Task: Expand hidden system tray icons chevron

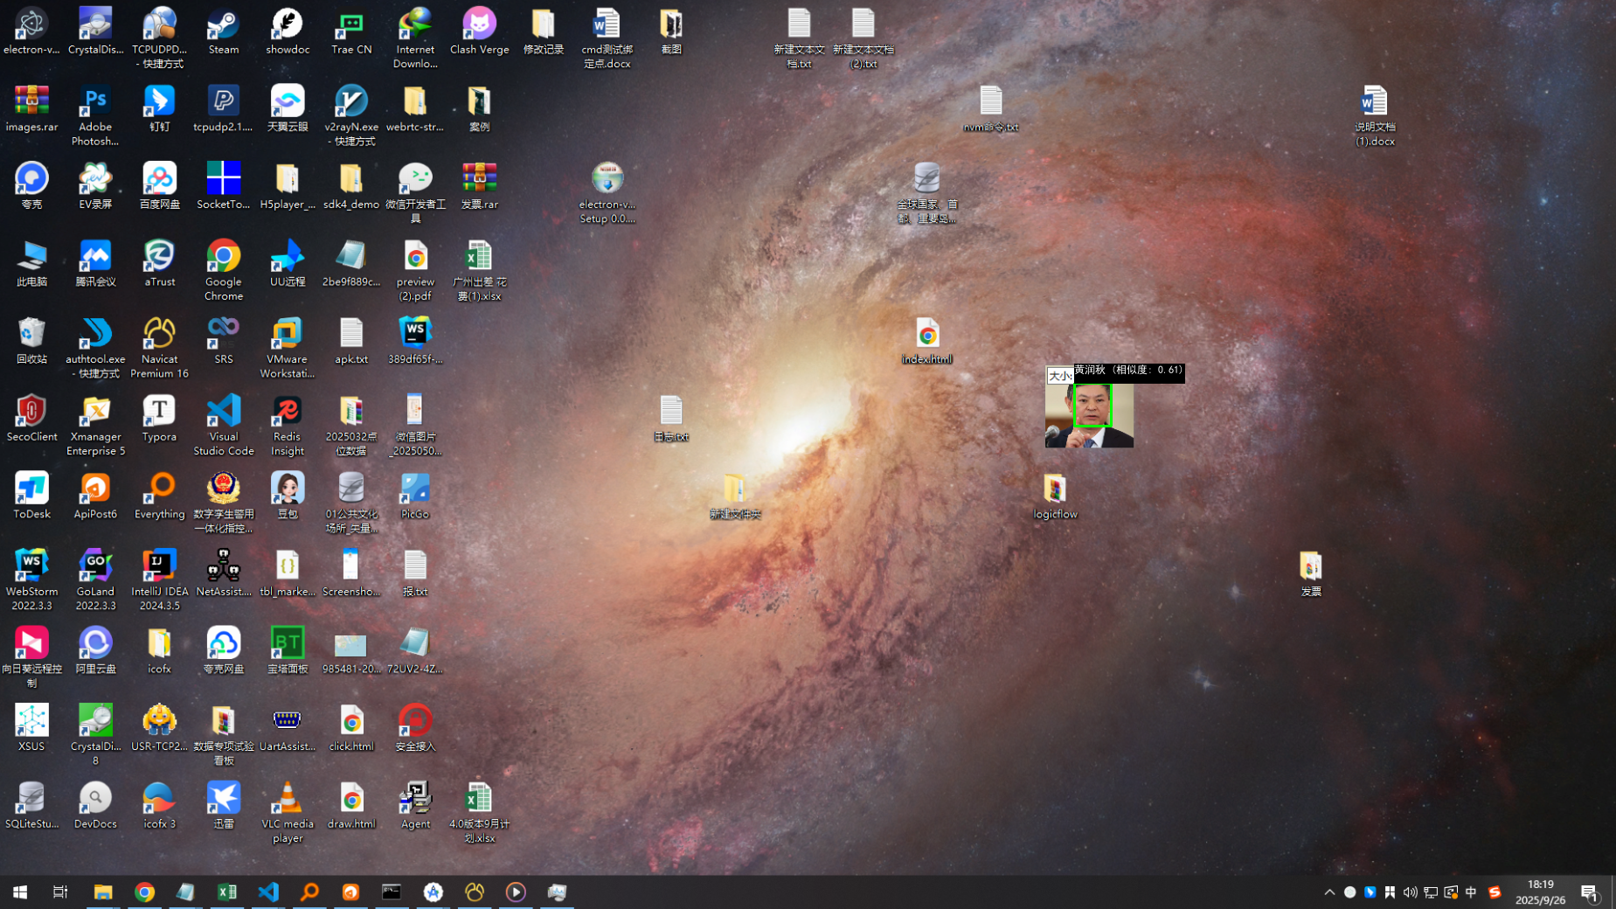Action: (x=1329, y=892)
